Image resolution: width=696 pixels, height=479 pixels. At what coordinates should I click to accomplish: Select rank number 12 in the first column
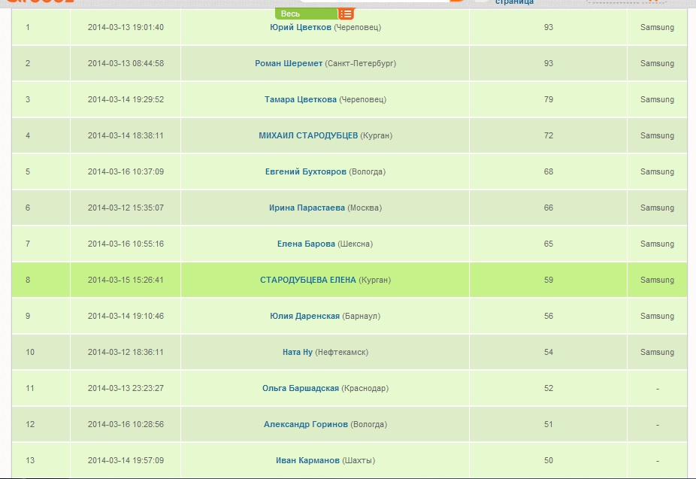pos(30,424)
